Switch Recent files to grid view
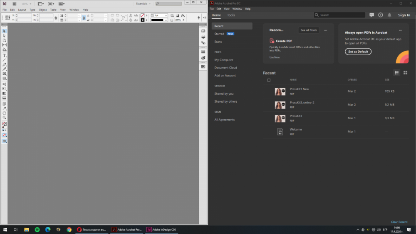 (x=405, y=73)
